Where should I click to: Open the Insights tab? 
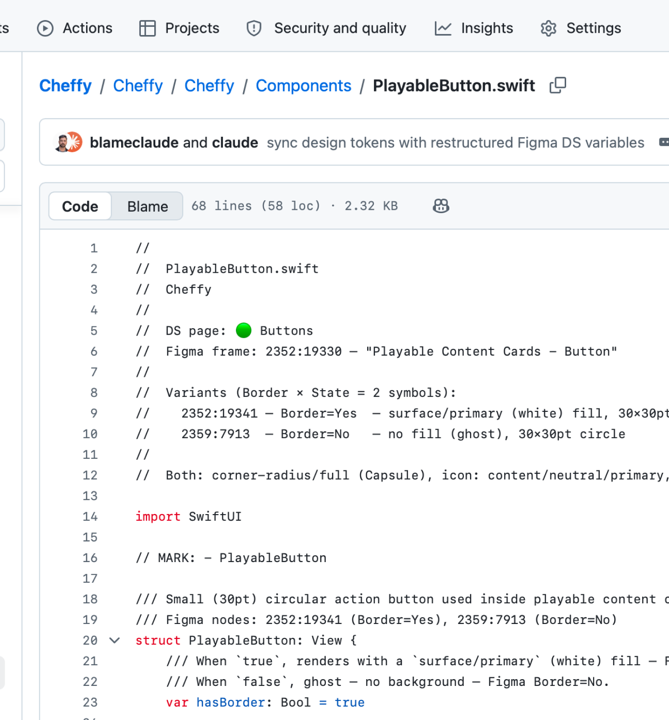point(473,28)
